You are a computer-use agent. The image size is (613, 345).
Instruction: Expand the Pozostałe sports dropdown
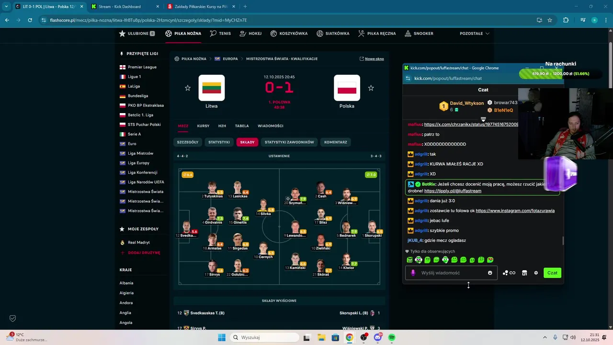tap(475, 34)
